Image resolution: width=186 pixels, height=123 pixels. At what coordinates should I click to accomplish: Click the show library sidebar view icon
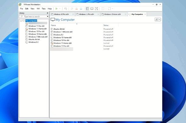88,9
